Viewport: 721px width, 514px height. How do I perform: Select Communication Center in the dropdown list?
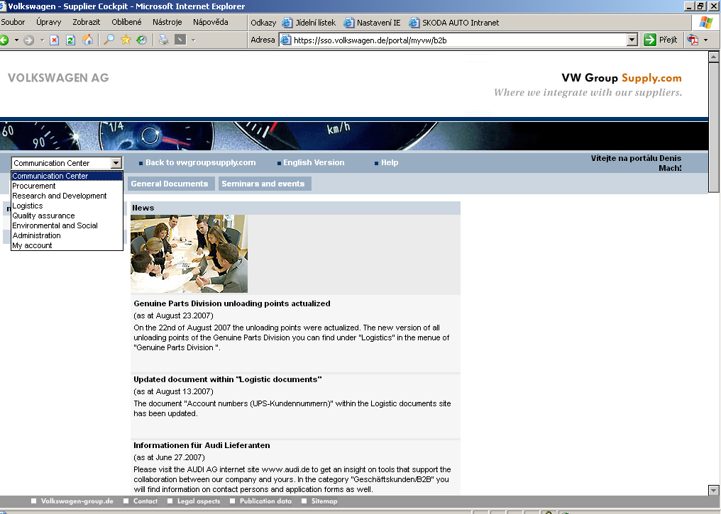point(67,176)
